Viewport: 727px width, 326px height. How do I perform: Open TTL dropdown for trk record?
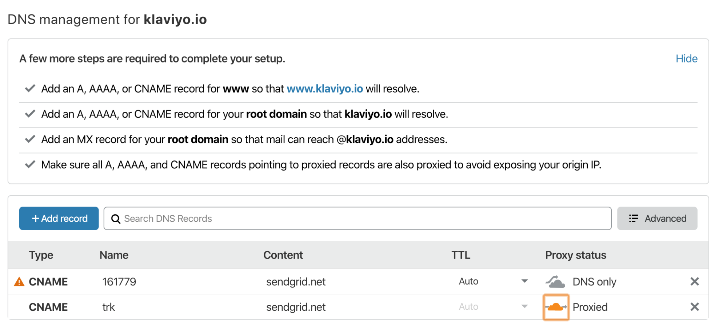(x=493, y=307)
